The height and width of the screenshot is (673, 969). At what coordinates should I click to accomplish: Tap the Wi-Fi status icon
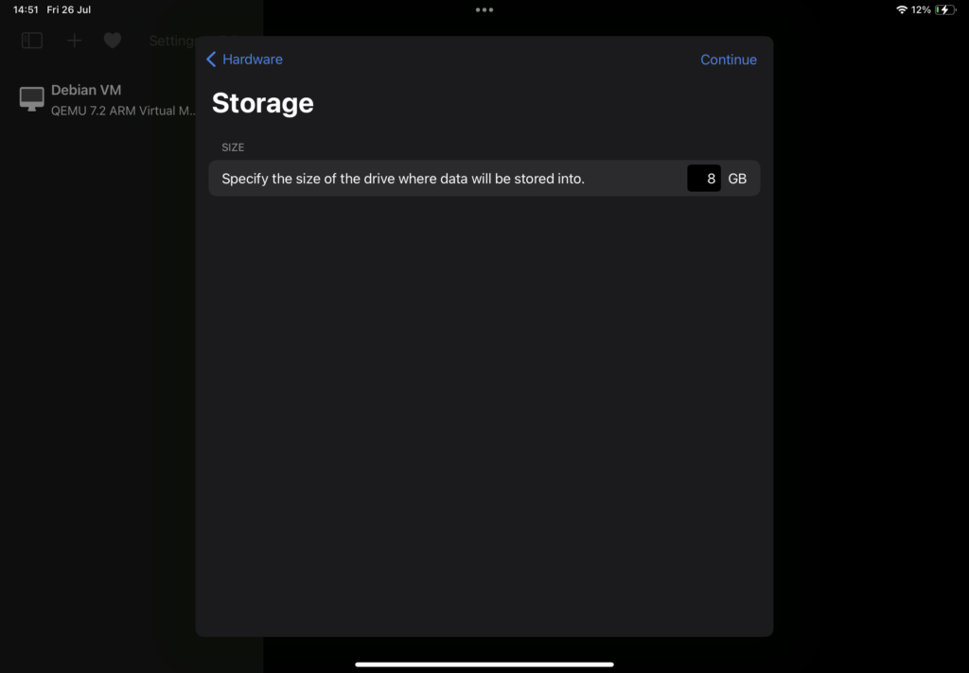(x=902, y=9)
